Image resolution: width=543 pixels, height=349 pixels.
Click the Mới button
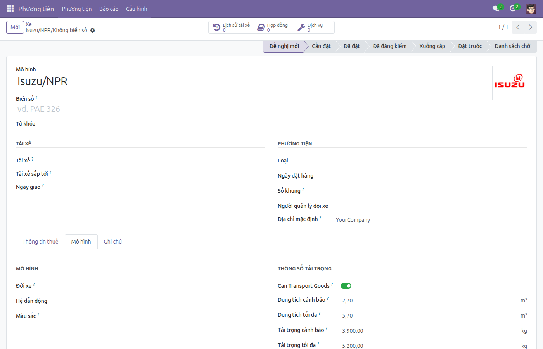coord(15,27)
